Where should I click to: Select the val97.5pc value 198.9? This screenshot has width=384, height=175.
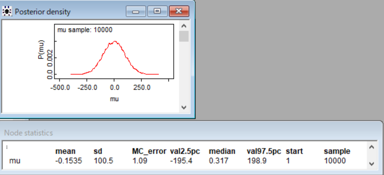tap(257, 161)
